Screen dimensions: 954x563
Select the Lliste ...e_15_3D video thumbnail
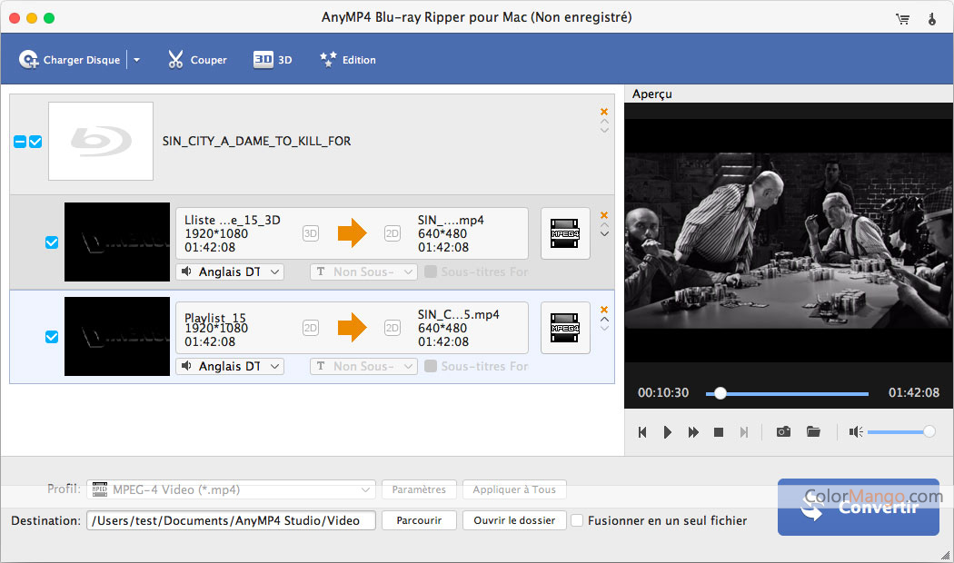(x=117, y=242)
